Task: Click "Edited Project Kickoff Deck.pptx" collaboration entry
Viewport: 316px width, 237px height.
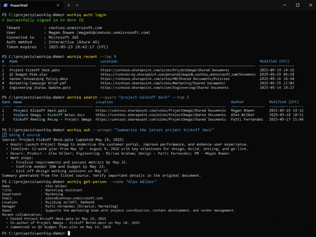Action: pyautogui.click(x=56, y=219)
